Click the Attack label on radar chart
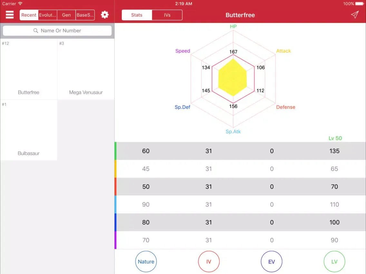Viewport: 366px width, 274px height. click(284, 51)
